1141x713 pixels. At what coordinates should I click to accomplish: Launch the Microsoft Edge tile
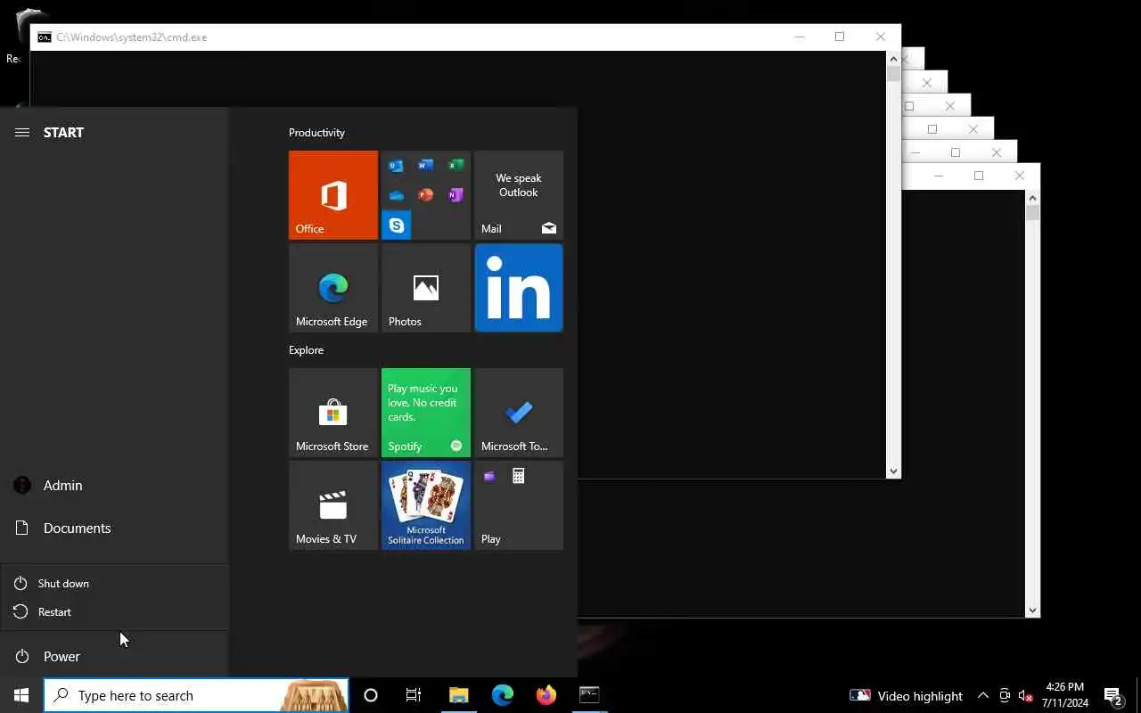(x=333, y=288)
